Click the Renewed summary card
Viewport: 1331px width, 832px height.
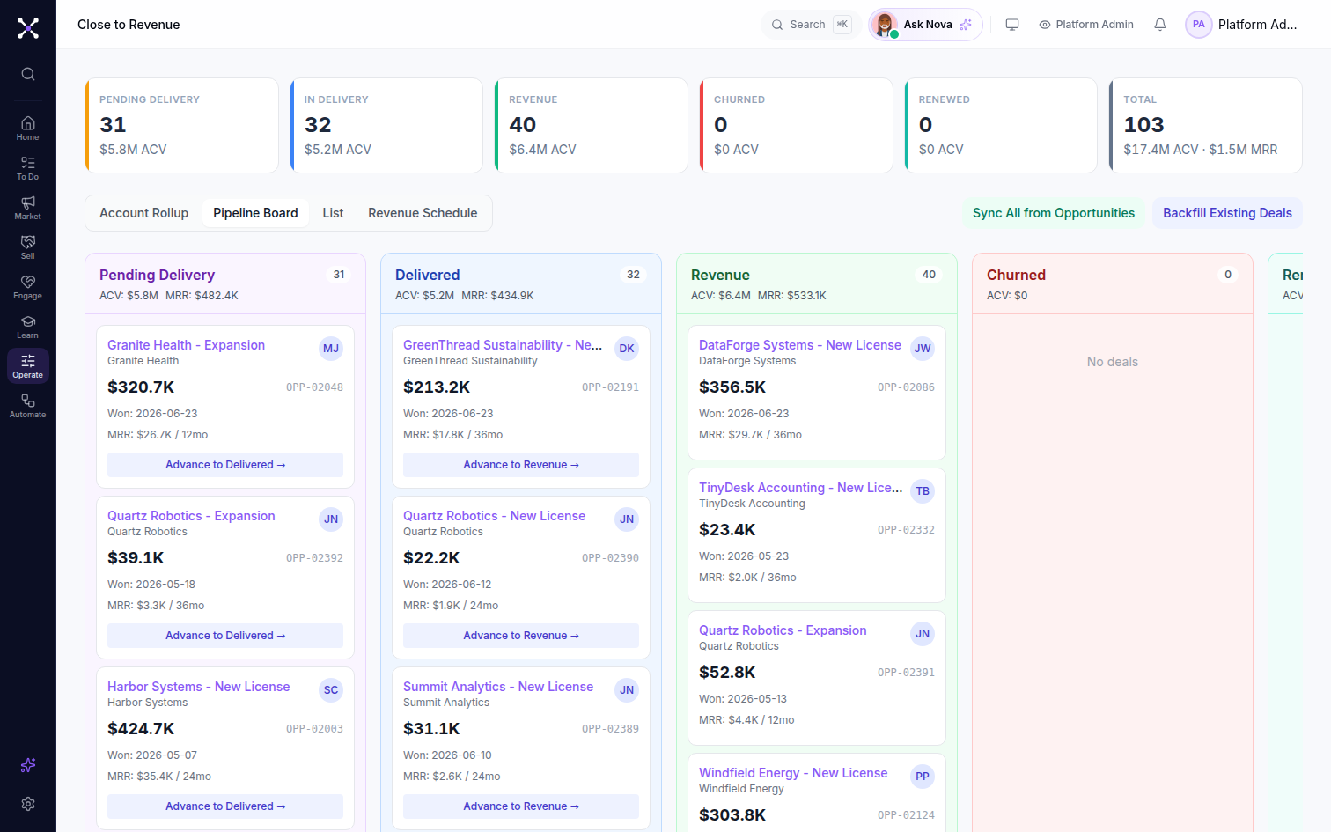point(1001,125)
